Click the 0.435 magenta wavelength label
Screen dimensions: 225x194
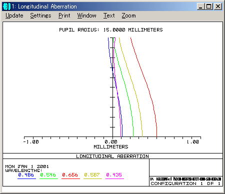tap(114, 175)
